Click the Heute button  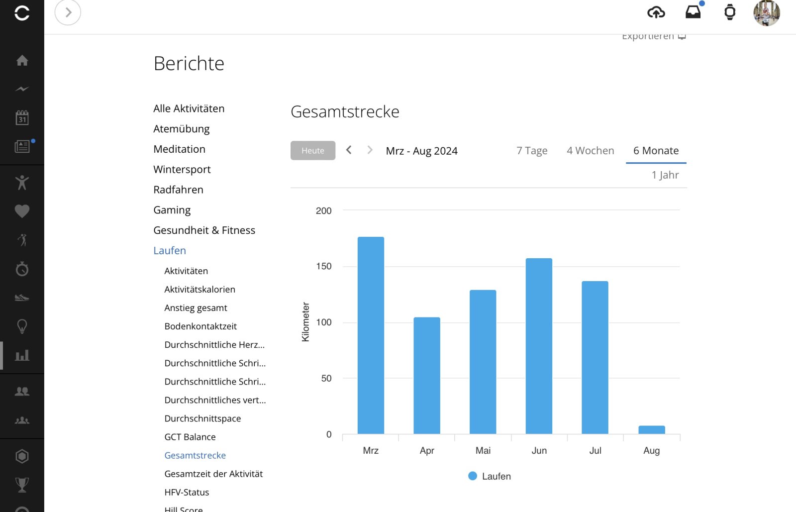click(312, 151)
